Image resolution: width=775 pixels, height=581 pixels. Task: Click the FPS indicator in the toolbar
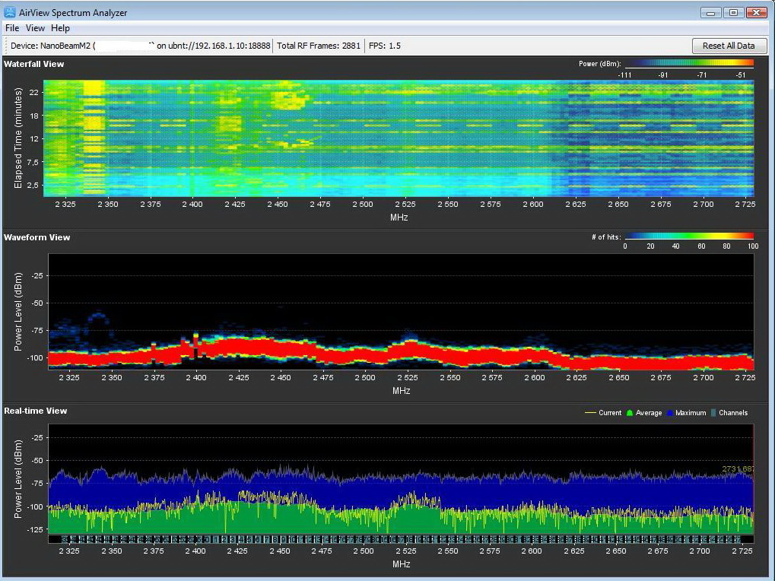tap(385, 46)
